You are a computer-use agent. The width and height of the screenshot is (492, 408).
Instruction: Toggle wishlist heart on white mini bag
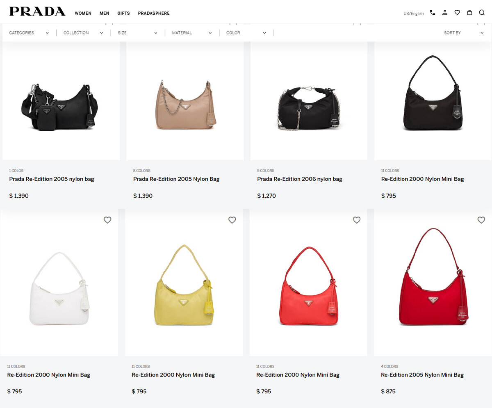click(x=107, y=220)
